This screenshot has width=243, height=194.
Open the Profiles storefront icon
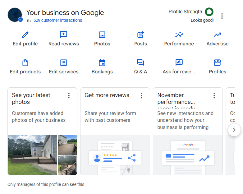pyautogui.click(x=218, y=63)
